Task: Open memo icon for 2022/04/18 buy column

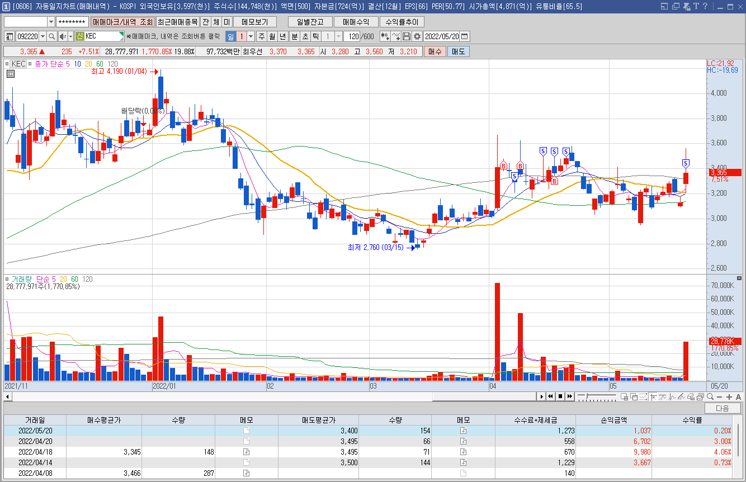Action: 246,452
